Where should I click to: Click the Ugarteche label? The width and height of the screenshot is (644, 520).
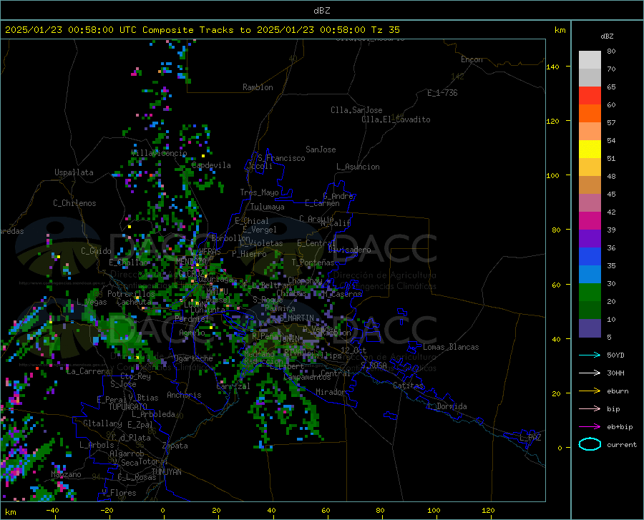point(193,358)
